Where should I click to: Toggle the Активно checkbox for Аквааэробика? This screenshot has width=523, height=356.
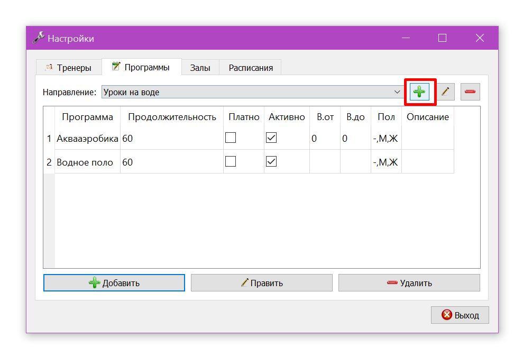click(x=271, y=138)
